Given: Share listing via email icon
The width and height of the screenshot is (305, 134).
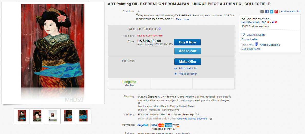Looking at the screenshot, I should (x=262, y=11).
